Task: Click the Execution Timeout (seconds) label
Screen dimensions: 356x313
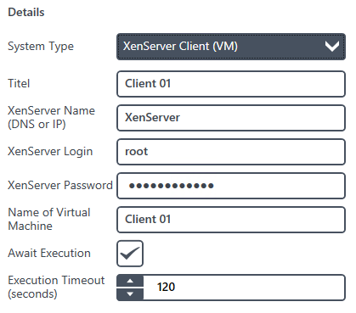Action: pyautogui.click(x=56, y=287)
